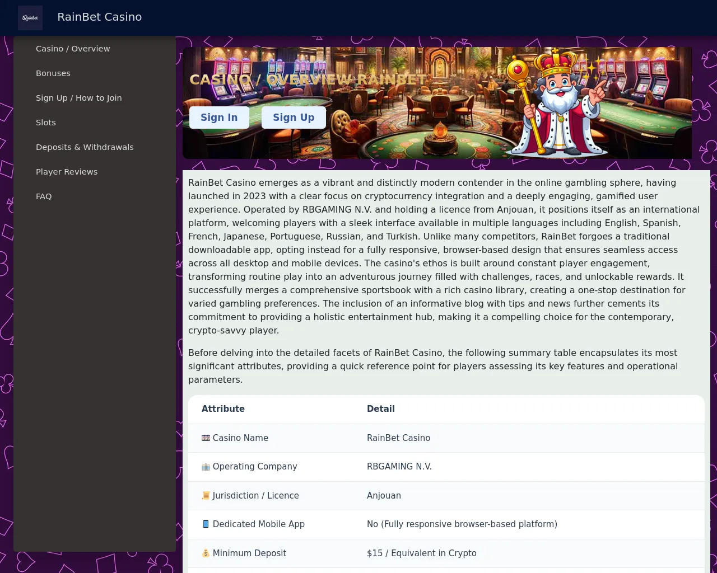Click the RainBet Casino header title
This screenshot has width=717, height=573.
coord(100,17)
